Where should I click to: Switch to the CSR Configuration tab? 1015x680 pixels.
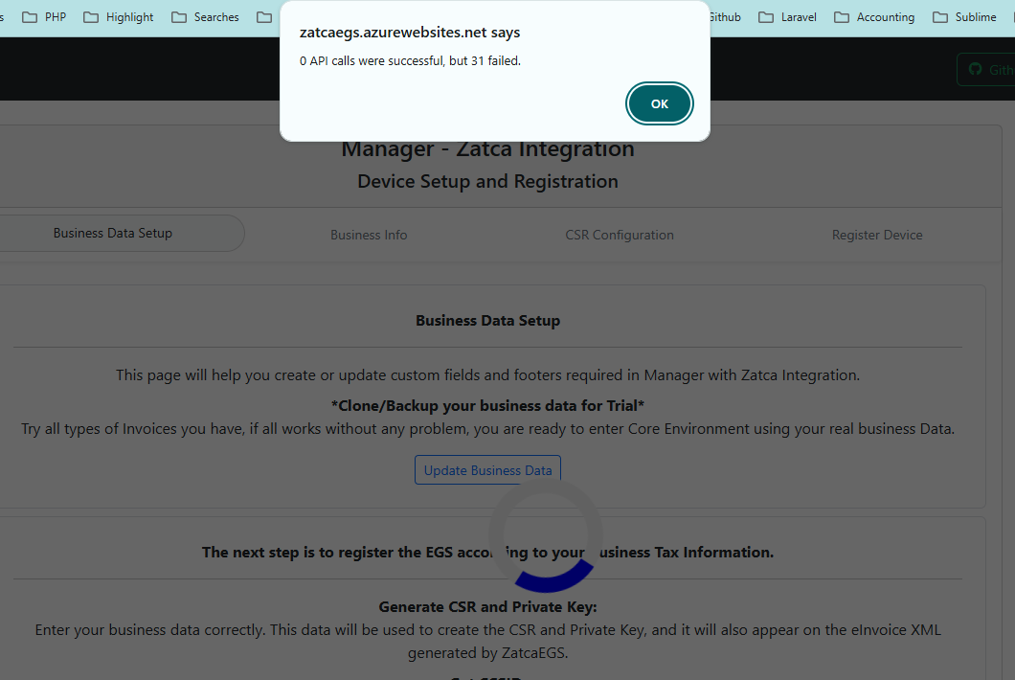click(620, 235)
